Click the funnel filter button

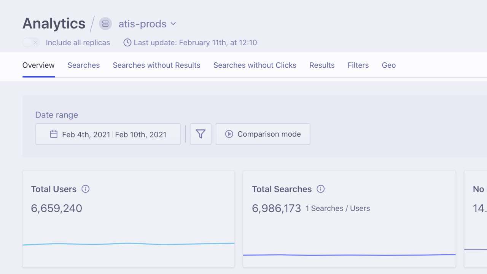click(201, 134)
